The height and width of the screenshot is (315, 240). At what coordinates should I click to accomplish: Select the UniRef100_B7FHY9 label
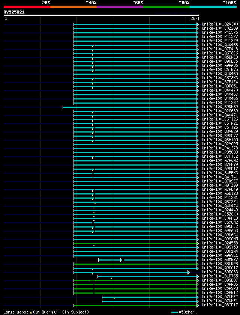220,164
